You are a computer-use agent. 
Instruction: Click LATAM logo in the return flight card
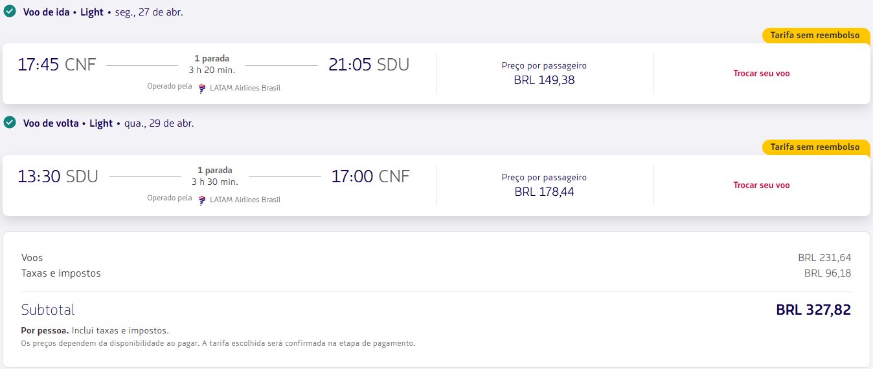click(x=202, y=200)
